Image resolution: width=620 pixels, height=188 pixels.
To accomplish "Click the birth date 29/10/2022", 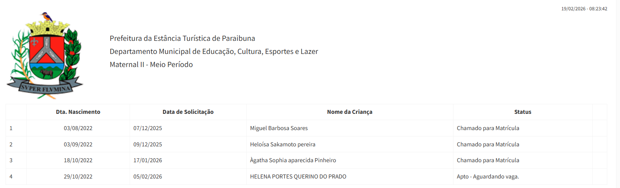I will point(78,176).
